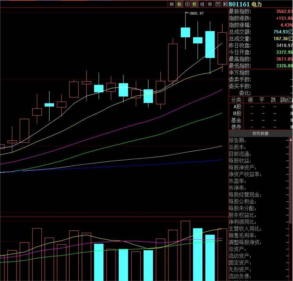
Task: Click the 测 toolbar icon
Action: tap(172, 4)
